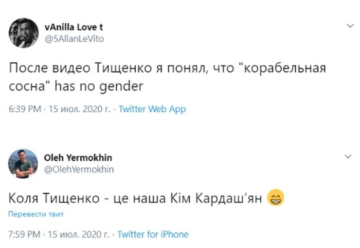Click the 6:39 PM timestamp

(25, 109)
